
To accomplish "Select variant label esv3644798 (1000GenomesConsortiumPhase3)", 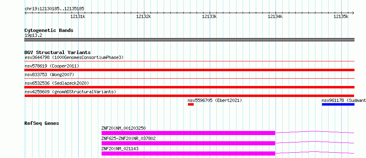I will [74, 57].
